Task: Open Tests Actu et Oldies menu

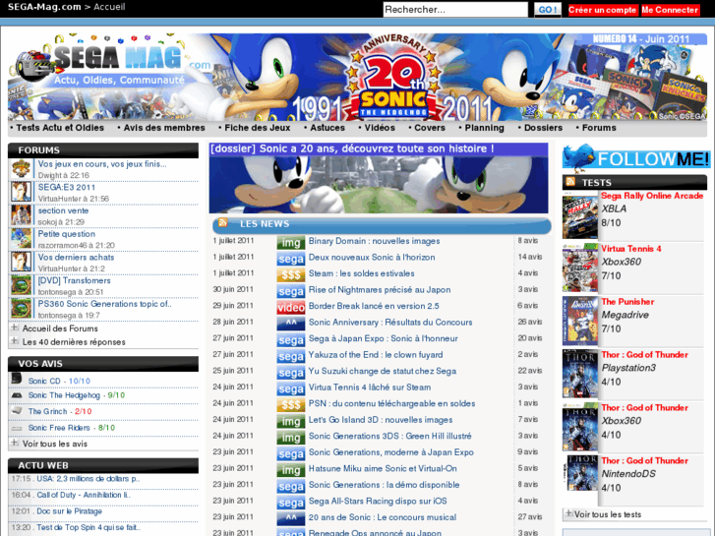Action: 60,128
